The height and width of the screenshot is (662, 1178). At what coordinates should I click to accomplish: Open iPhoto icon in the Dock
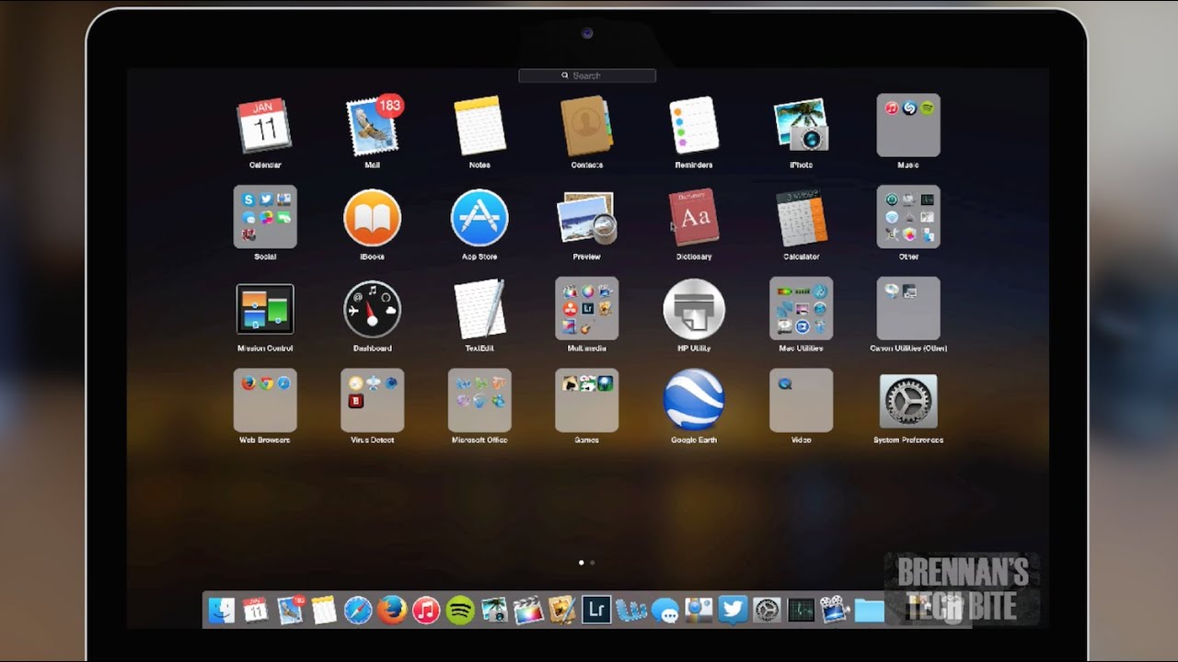click(494, 610)
